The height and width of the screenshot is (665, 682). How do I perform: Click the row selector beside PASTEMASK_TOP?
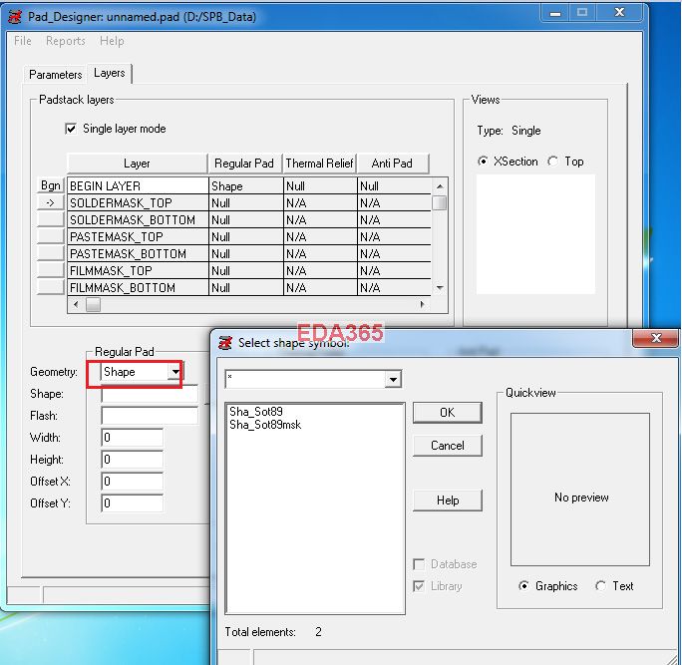tap(51, 236)
